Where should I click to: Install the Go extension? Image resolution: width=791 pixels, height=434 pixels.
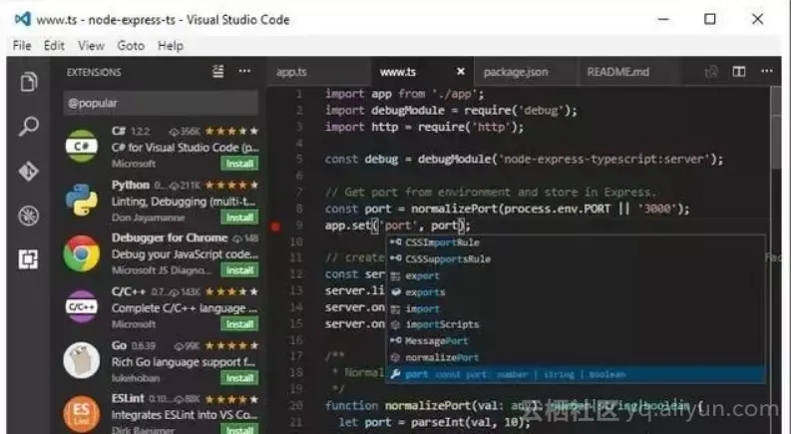pyautogui.click(x=239, y=378)
